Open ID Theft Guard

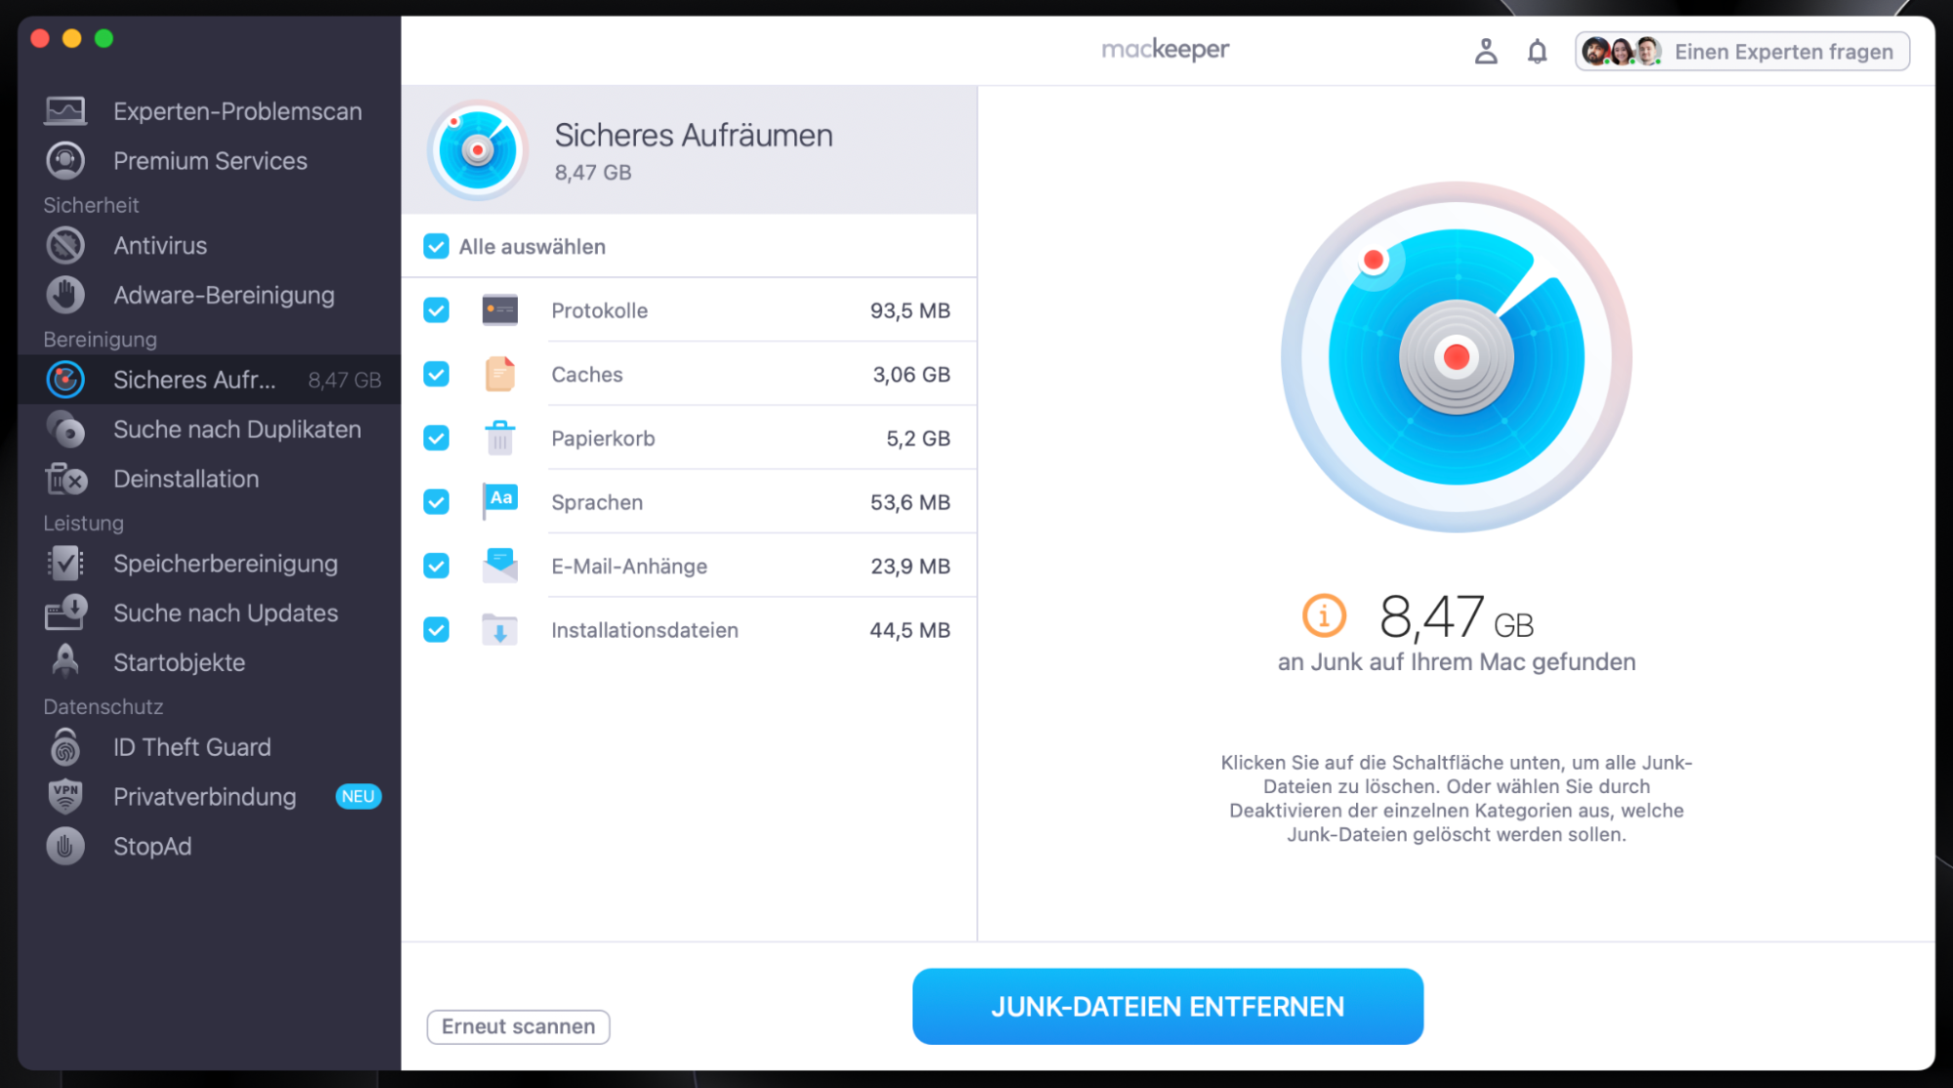click(191, 747)
